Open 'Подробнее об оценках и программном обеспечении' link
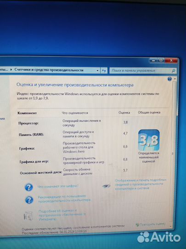Screen dimensions: 186x249 [62, 215]
